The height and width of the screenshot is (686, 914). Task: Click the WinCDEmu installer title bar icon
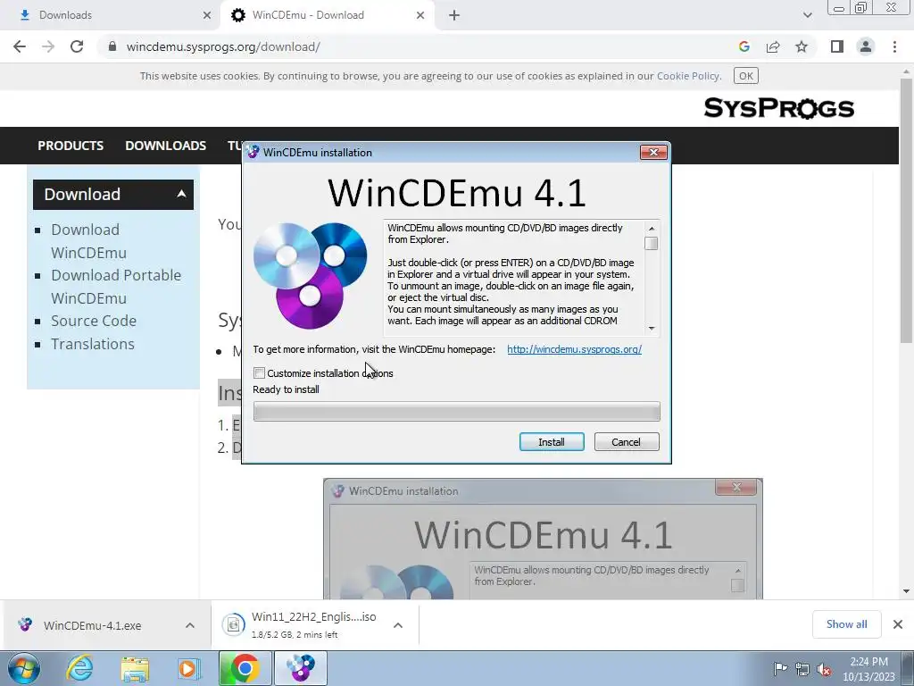click(x=253, y=152)
